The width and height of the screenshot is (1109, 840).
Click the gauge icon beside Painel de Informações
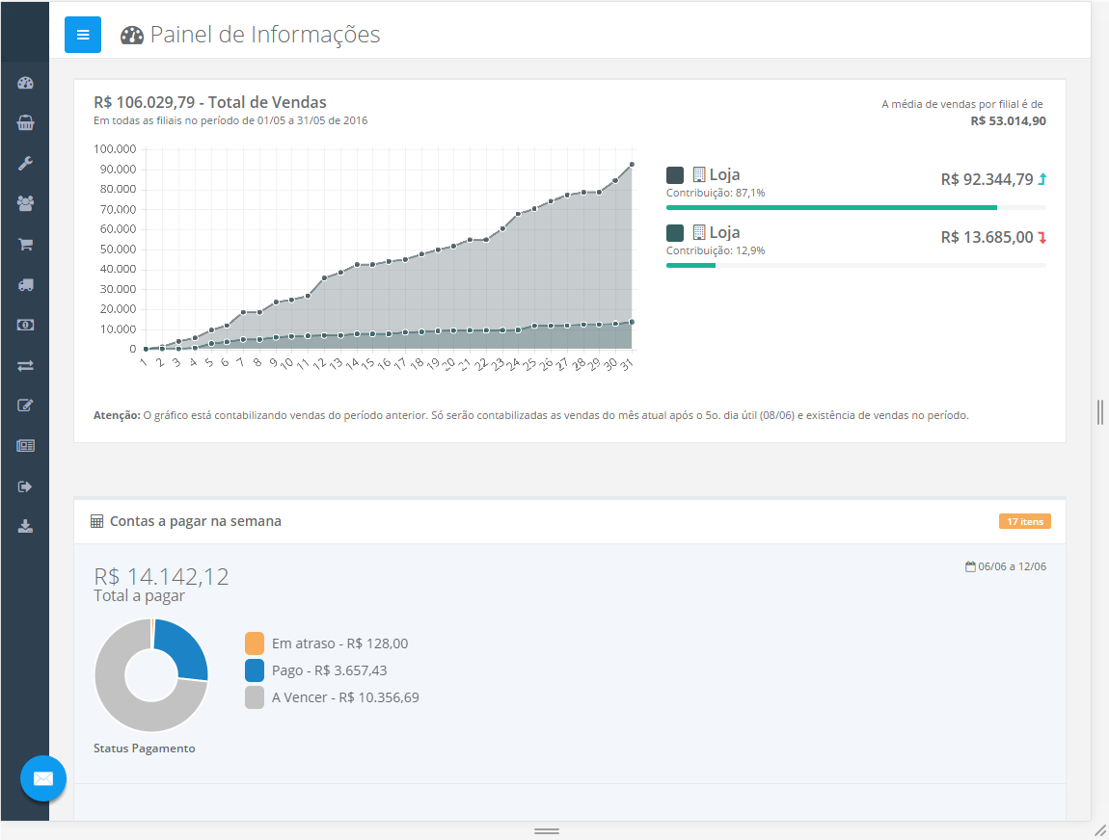[x=131, y=36]
